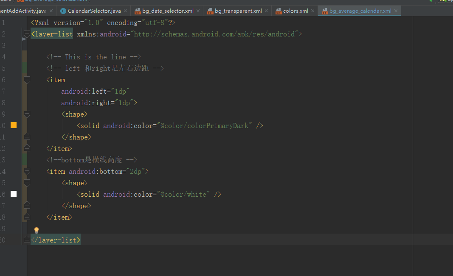Switch to the colors.xml tab
Screen dimensions: 453x276
coord(295,11)
